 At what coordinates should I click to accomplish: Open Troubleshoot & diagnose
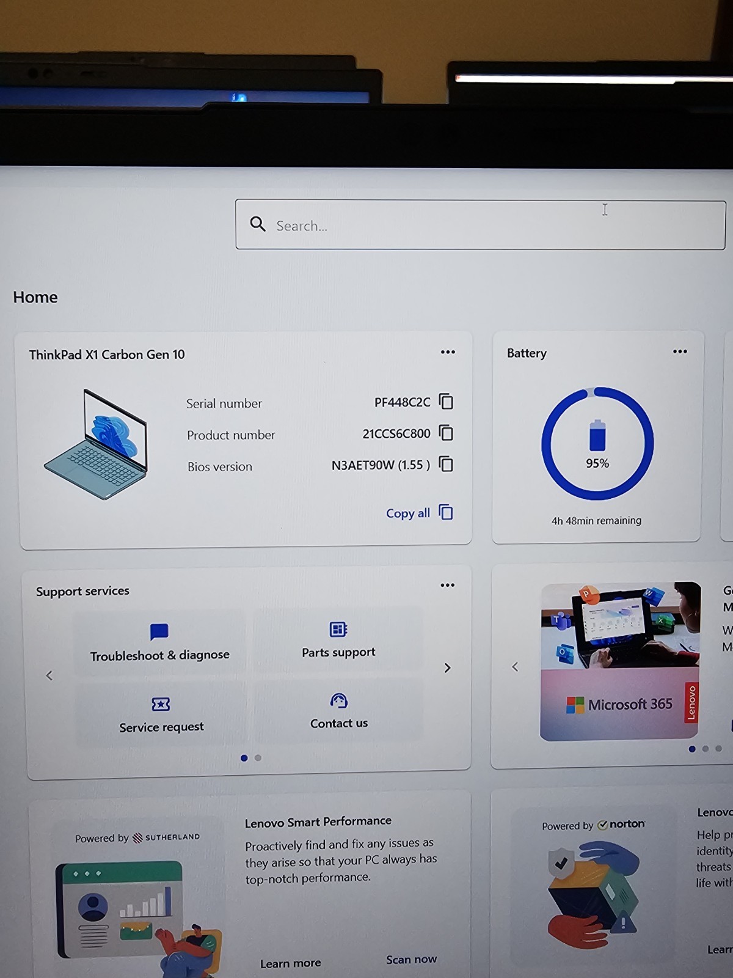click(x=159, y=642)
